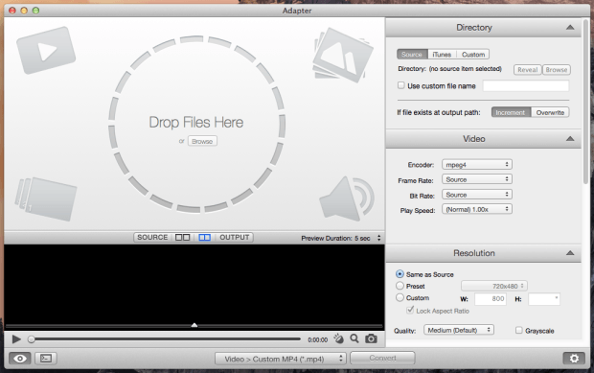Viewport: 594px width, 373px height.
Task: Toggle Lock Aspect Ratio checkbox
Action: pyautogui.click(x=410, y=310)
